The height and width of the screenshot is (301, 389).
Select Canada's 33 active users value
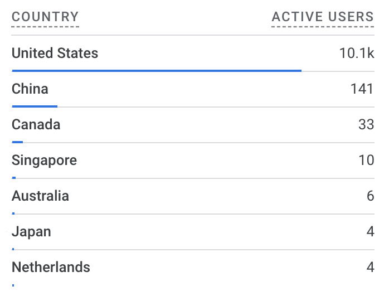pos(366,125)
